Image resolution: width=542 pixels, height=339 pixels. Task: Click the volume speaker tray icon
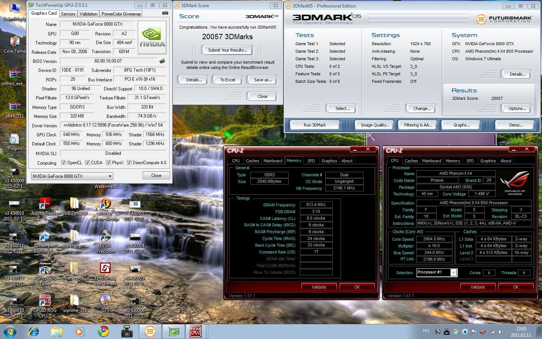click(x=501, y=332)
